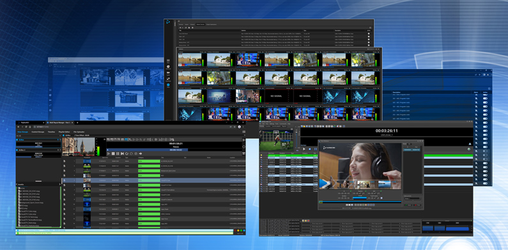Open the Playlist Editor tab
Image resolution: width=508 pixels, height=250 pixels.
tap(64, 132)
